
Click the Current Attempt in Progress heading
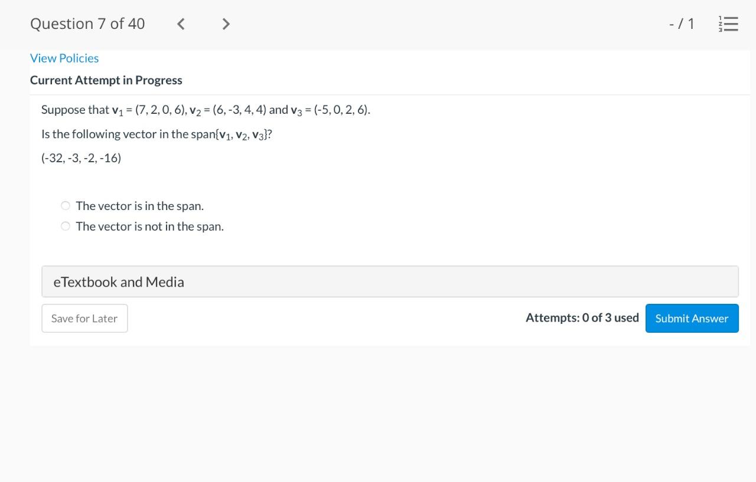tap(106, 80)
